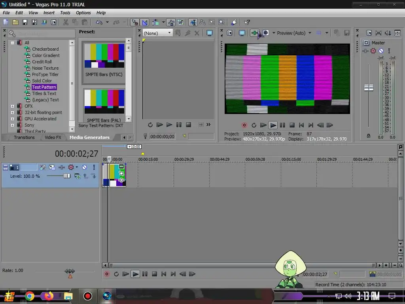Click Play in the bottom transport bar
Image resolution: width=405 pixels, height=304 pixels.
point(135,274)
